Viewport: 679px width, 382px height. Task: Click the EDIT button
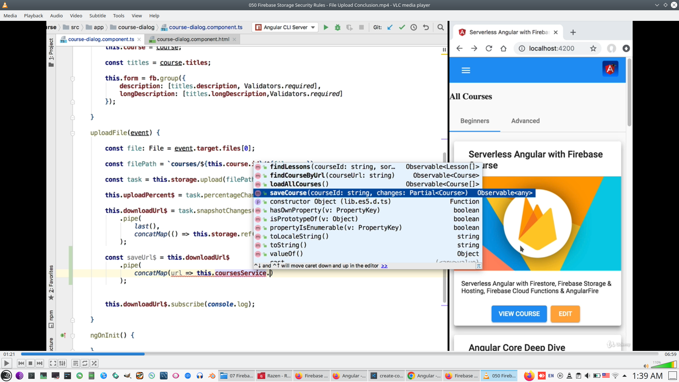tap(565, 314)
